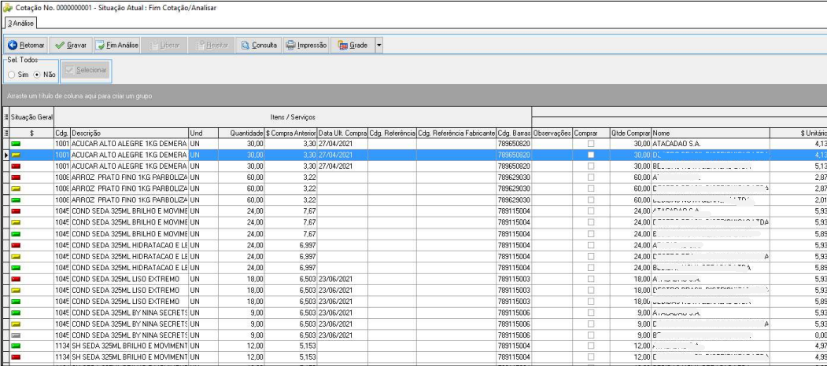Screen dimensions: 827x366
Task: Click the current-row arrow indicator
Action: point(6,155)
